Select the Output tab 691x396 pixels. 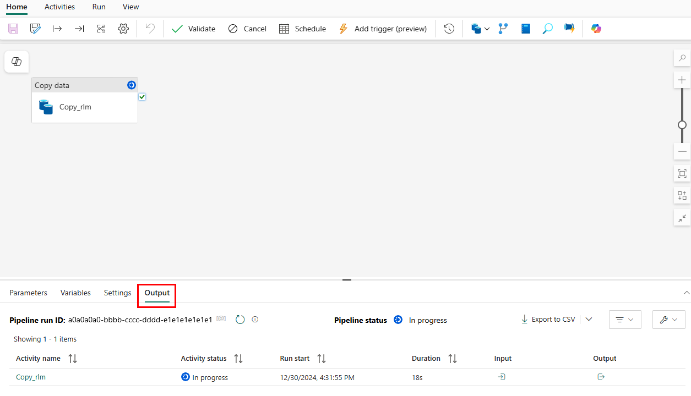[157, 293]
